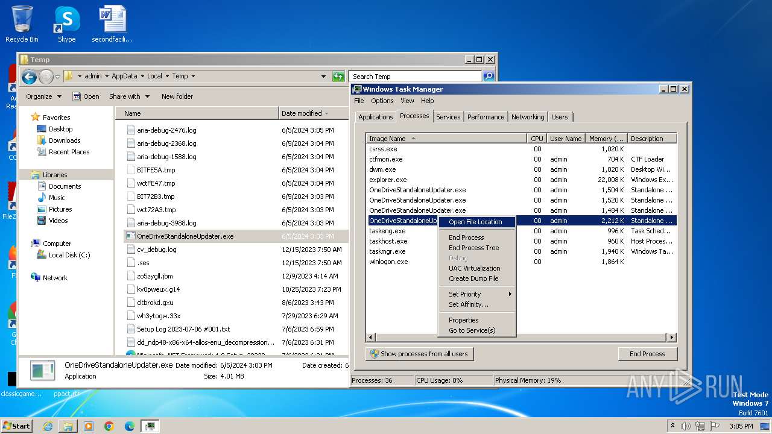Click the Search Temp input field
The width and height of the screenshot is (772, 434).
click(415, 77)
